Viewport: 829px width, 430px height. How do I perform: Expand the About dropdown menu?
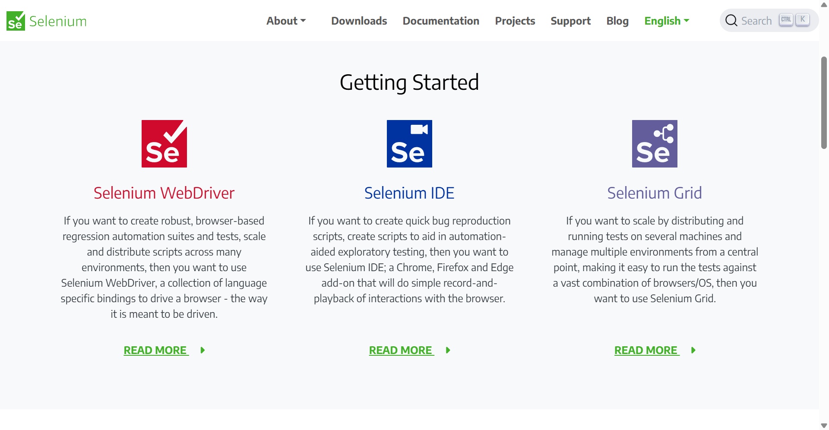(286, 21)
